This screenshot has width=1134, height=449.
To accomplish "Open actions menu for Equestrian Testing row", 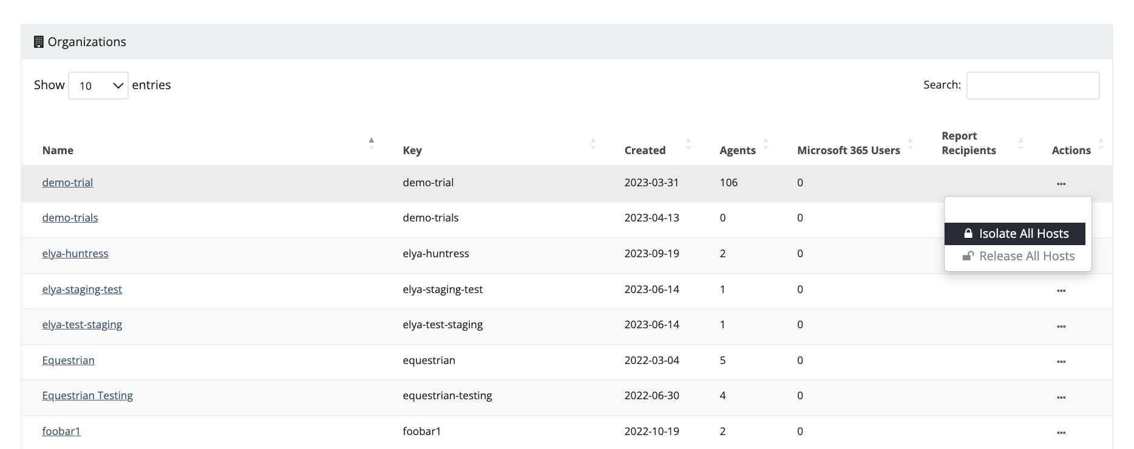I will (x=1061, y=397).
